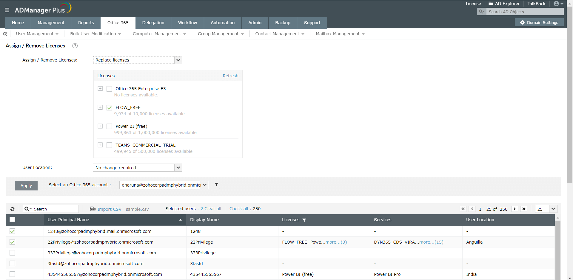Click the Refresh licenses link
Screen dimensions: 573x280
(x=230, y=76)
